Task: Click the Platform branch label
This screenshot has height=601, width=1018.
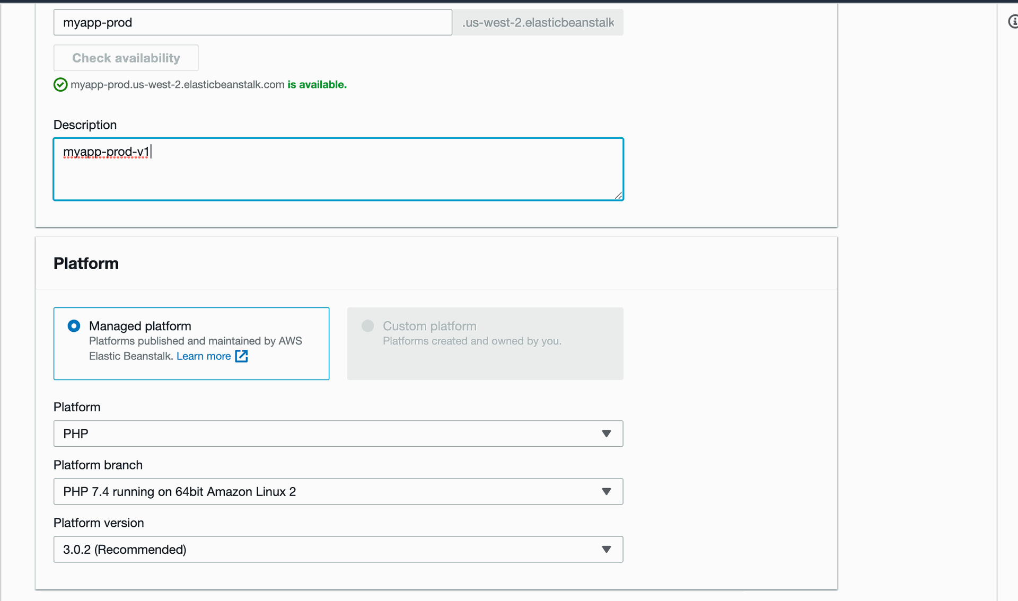Action: (x=98, y=465)
